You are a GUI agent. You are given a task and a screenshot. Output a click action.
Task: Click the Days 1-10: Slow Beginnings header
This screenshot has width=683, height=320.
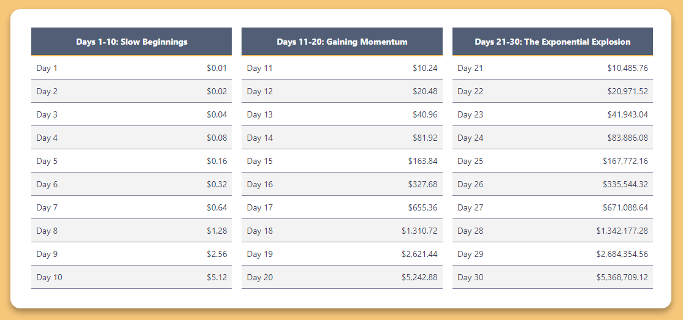132,42
